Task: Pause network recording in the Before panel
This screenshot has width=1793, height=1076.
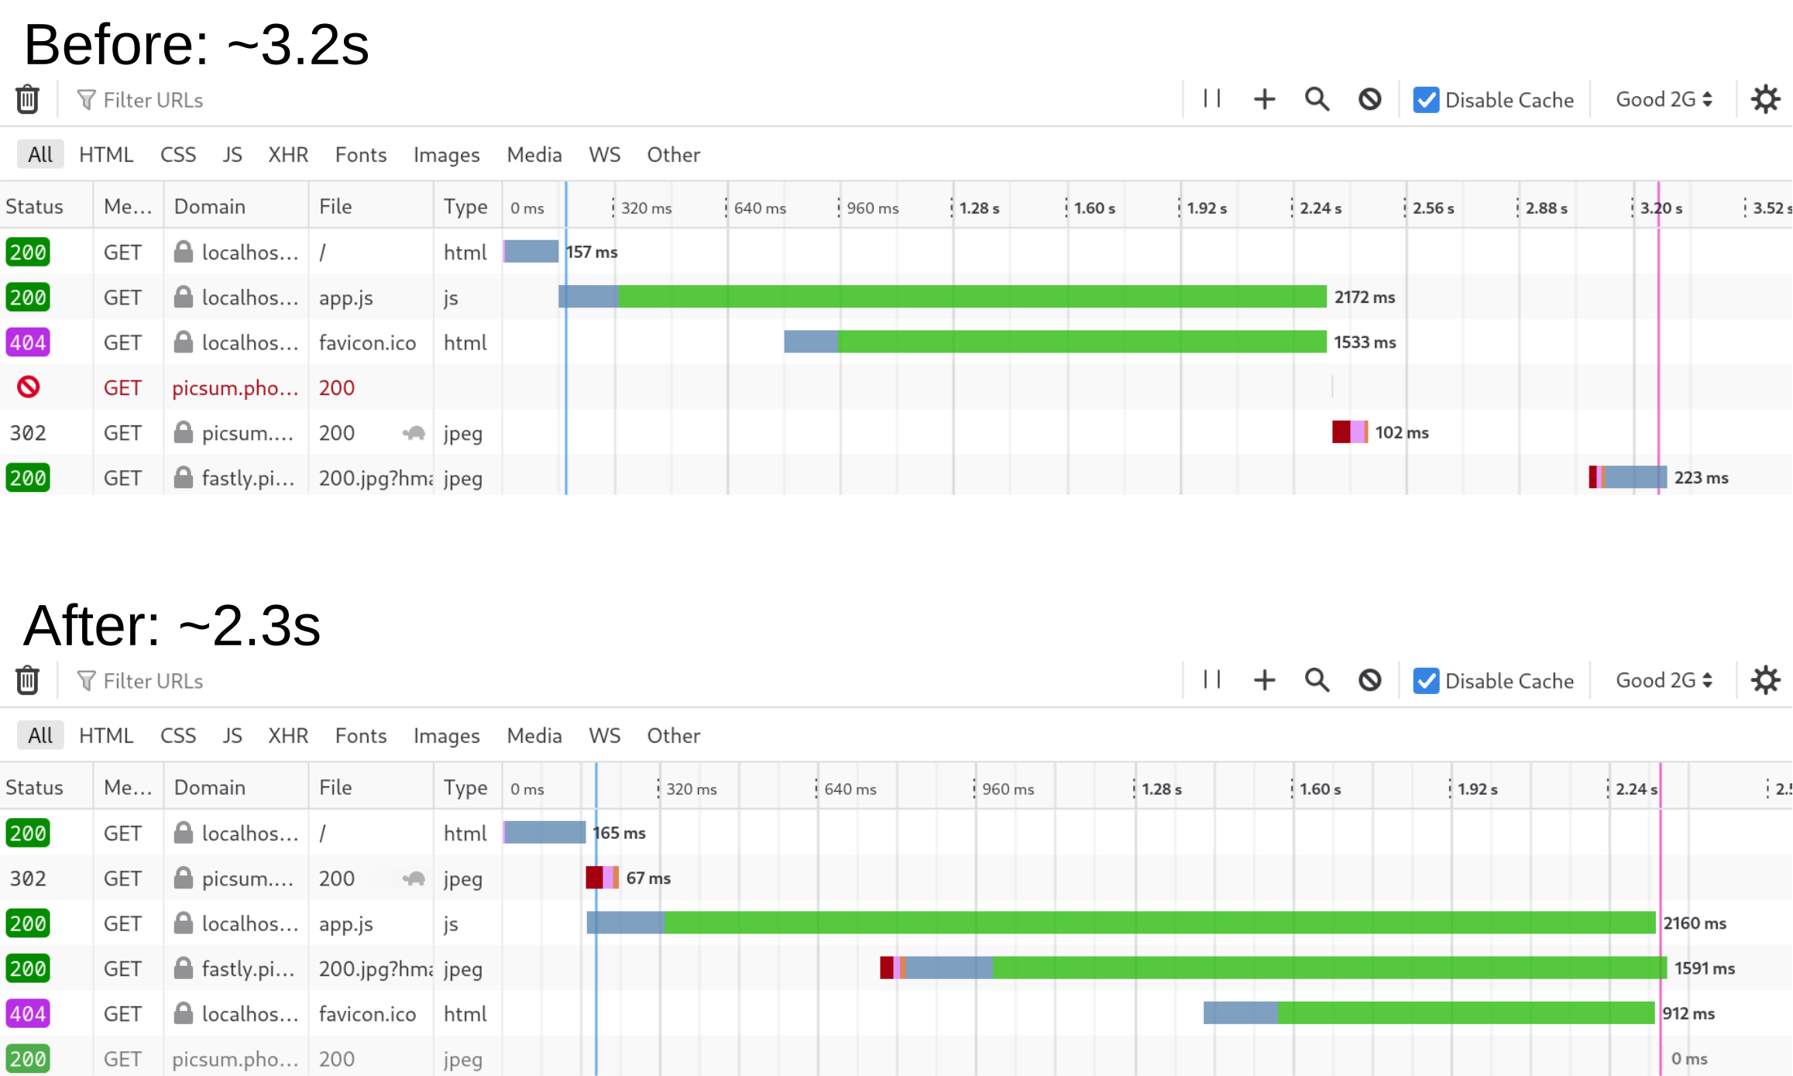Action: [1212, 99]
